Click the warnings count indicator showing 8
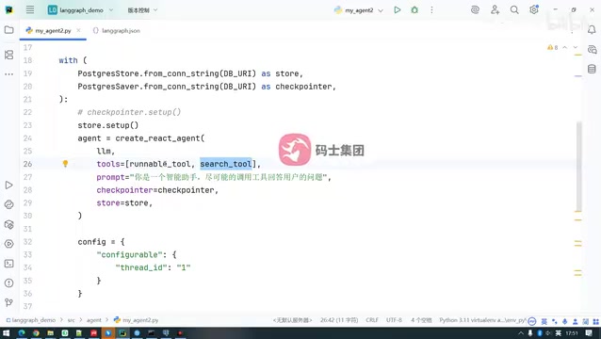The width and height of the screenshot is (601, 339). click(x=552, y=47)
